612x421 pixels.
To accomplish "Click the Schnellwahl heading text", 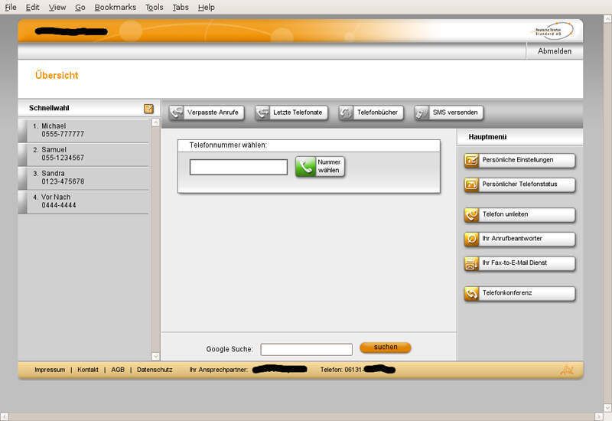I will tap(49, 108).
